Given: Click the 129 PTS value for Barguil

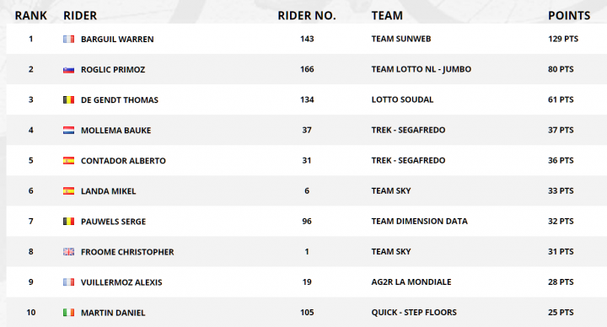Looking at the screenshot, I should 563,39.
